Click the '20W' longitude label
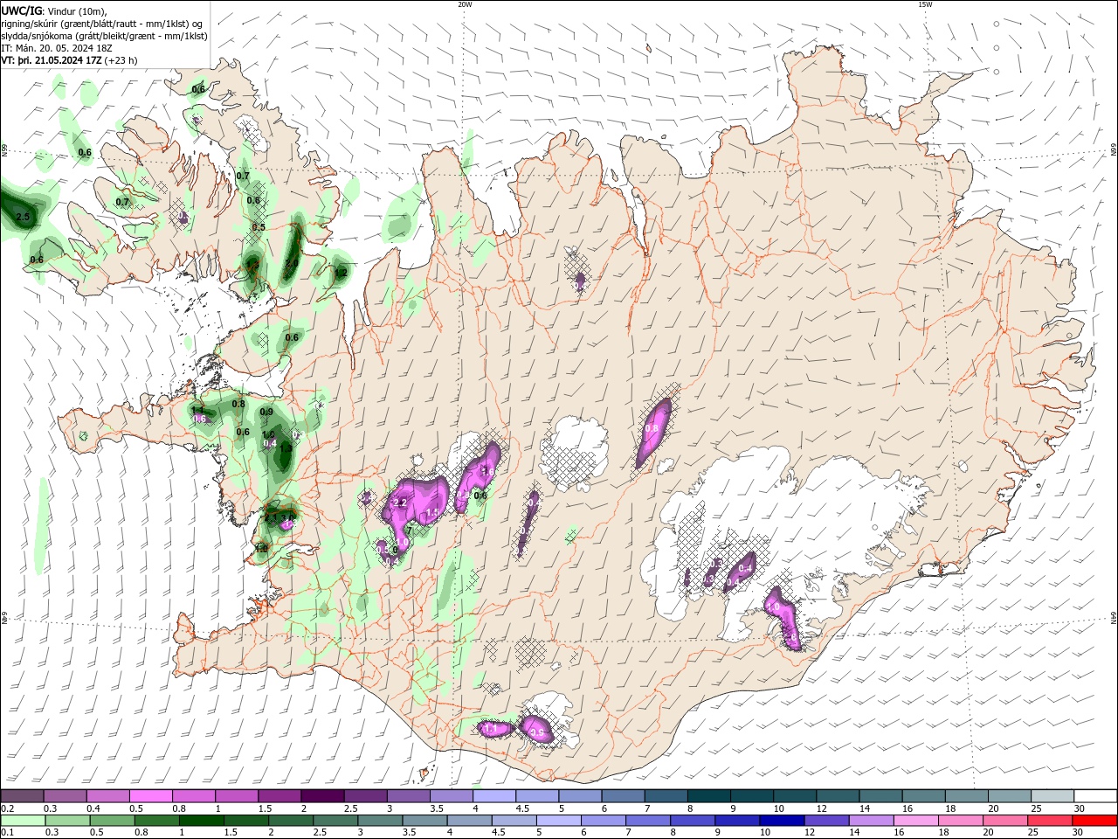Screen dimensions: 1118x839 pyautogui.click(x=465, y=4)
